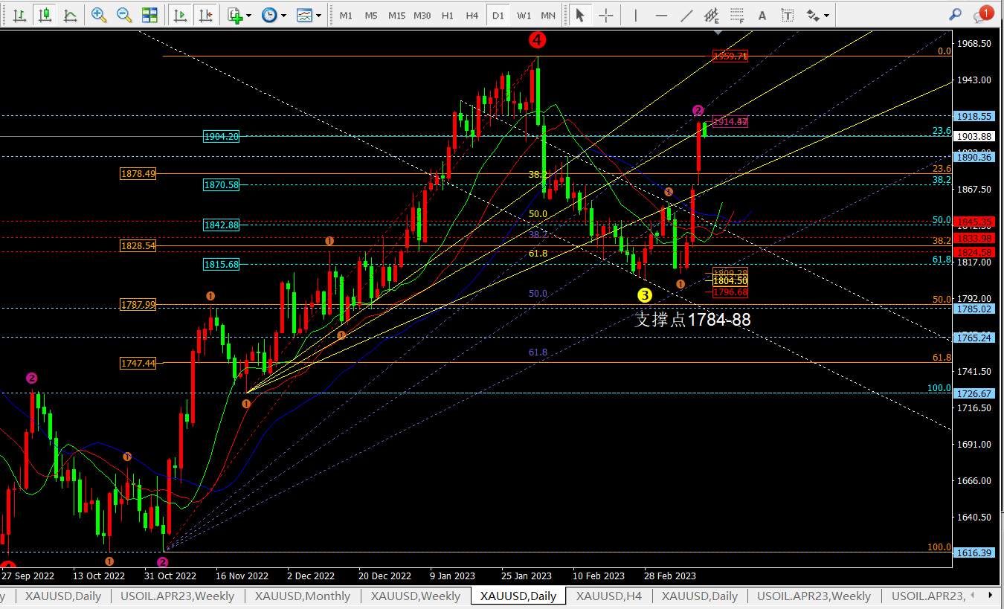The height and width of the screenshot is (609, 1004).
Task: Select candlestick chart display mode
Action: pyautogui.click(x=45, y=15)
